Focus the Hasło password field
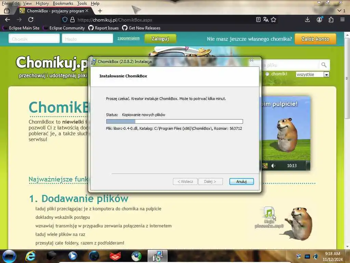This screenshot has width=350, height=263. click(x=87, y=38)
